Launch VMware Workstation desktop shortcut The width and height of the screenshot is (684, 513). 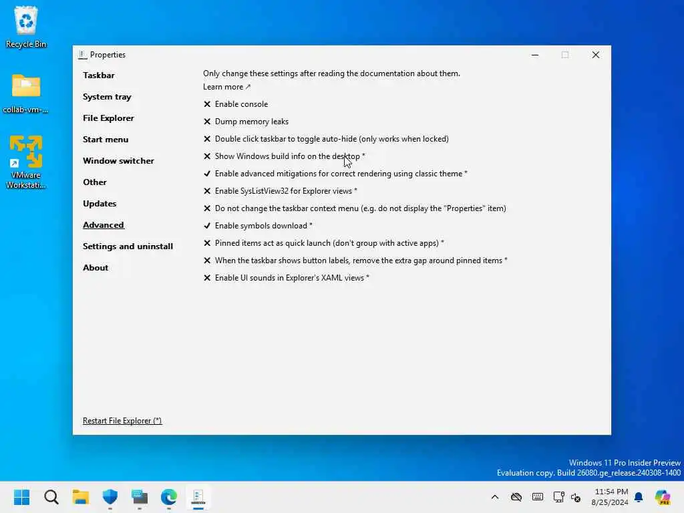click(26, 162)
